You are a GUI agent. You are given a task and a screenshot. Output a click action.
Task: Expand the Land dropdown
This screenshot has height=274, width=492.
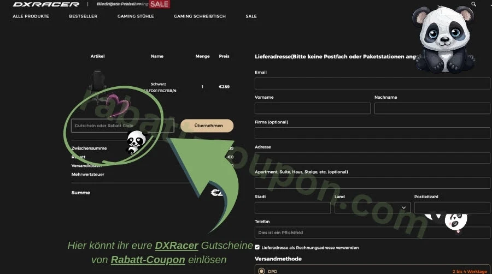click(372, 207)
